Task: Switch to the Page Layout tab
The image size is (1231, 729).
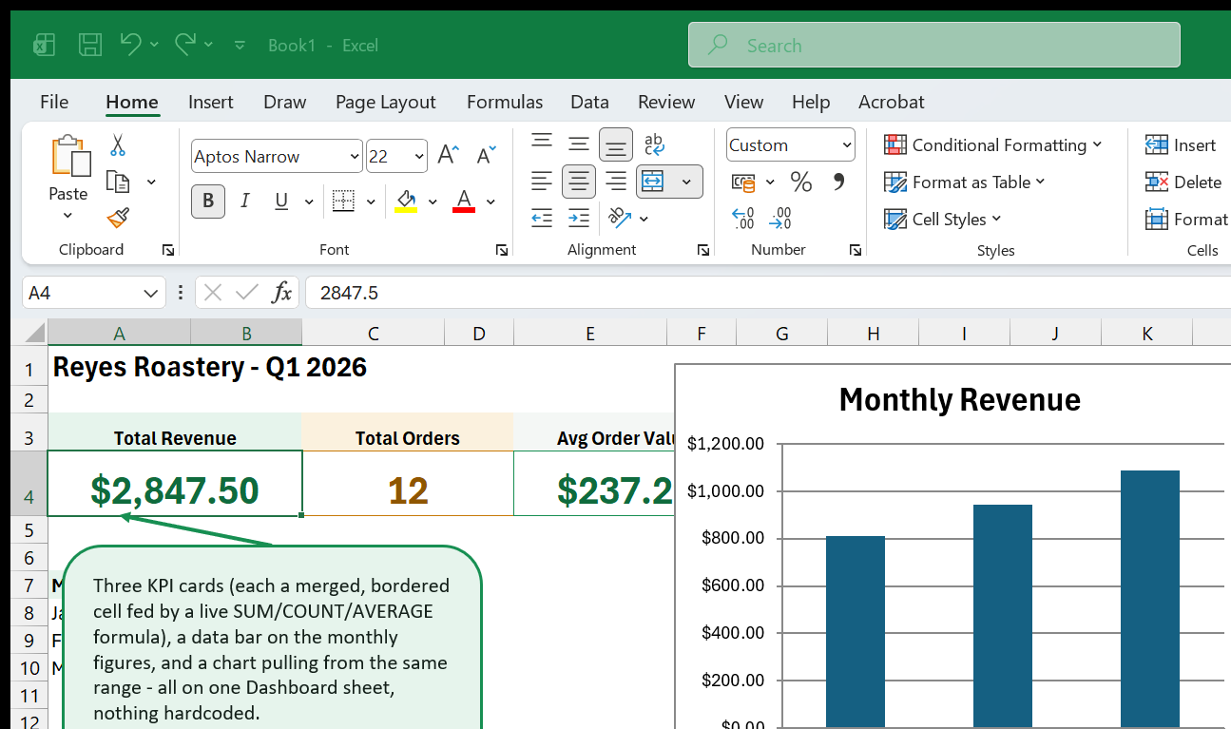Action: point(385,102)
